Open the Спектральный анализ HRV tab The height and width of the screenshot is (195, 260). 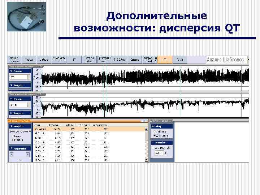pos(149,60)
